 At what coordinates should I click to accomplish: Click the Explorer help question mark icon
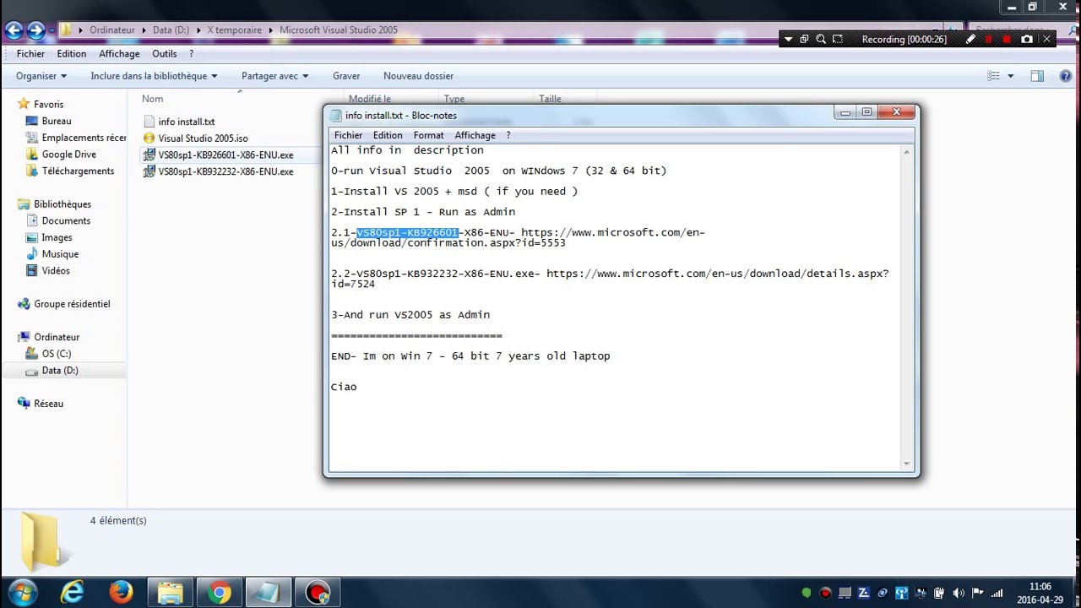pyautogui.click(x=1066, y=76)
